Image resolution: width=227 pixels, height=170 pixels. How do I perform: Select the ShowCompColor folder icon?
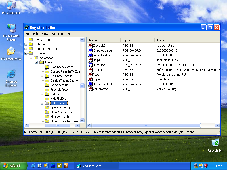click(47, 112)
